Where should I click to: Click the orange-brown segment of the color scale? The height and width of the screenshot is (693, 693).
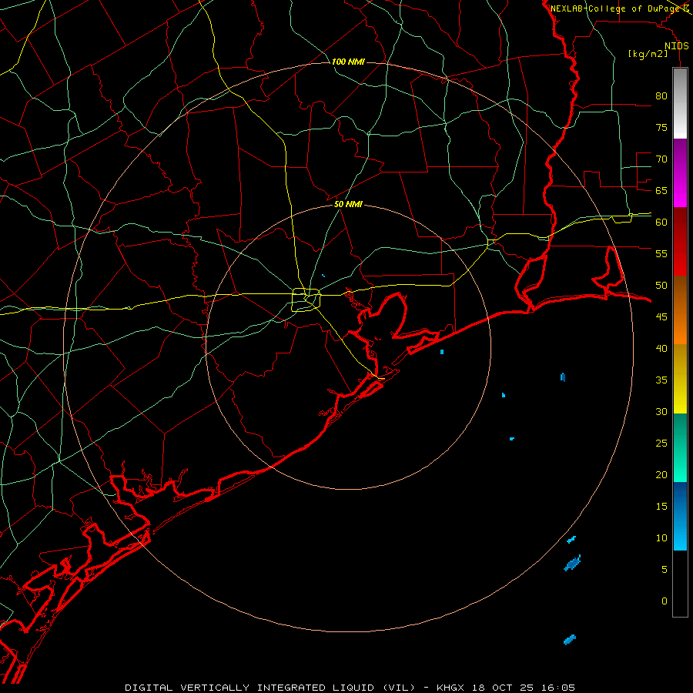680,310
